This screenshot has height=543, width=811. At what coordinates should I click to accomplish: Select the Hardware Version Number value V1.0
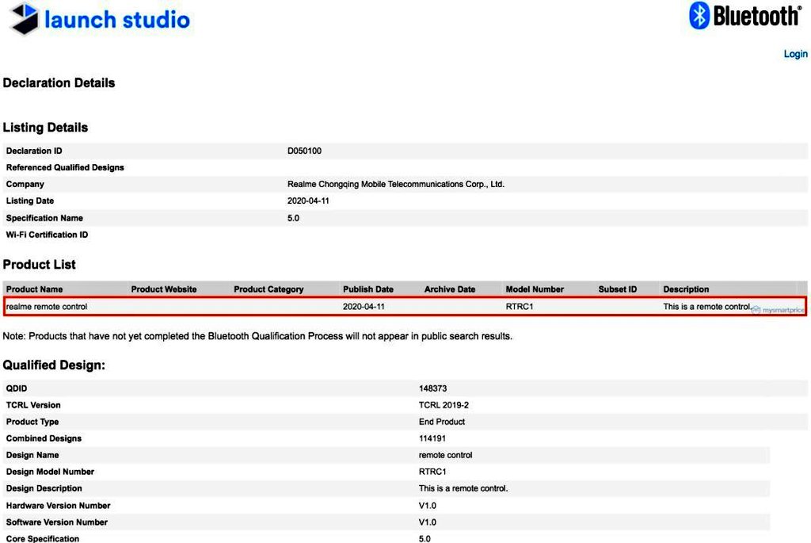[427, 505]
